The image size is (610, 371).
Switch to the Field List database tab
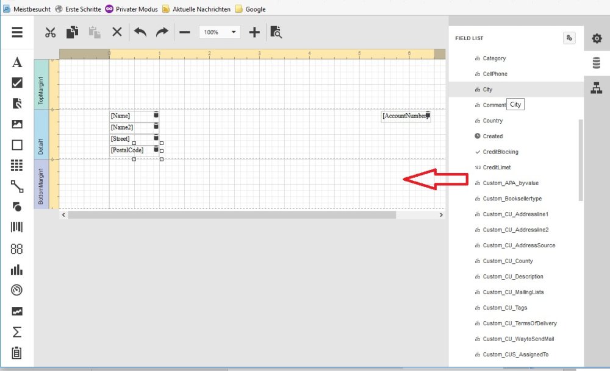click(x=597, y=63)
